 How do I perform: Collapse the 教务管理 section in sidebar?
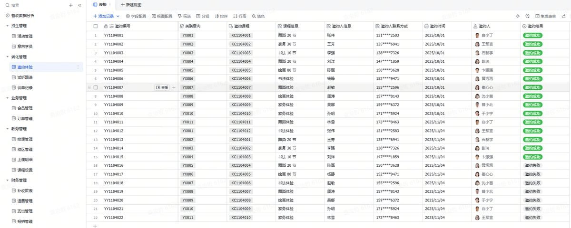7,129
